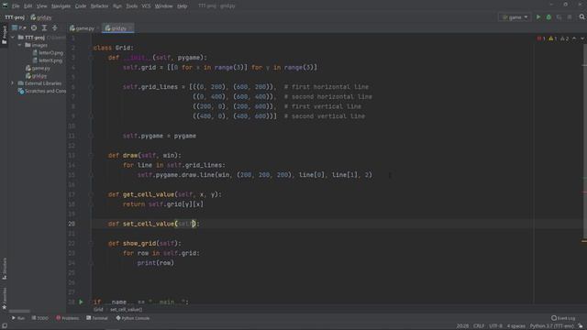Click set_cell_value() breadcrumb below editor

point(127,310)
